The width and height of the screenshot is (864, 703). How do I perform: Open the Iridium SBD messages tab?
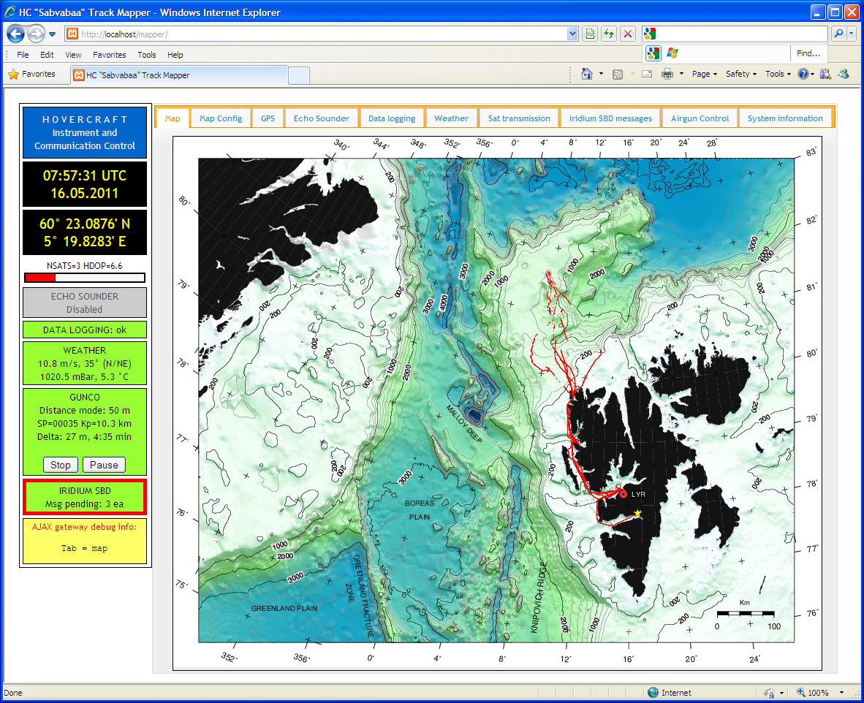[610, 118]
